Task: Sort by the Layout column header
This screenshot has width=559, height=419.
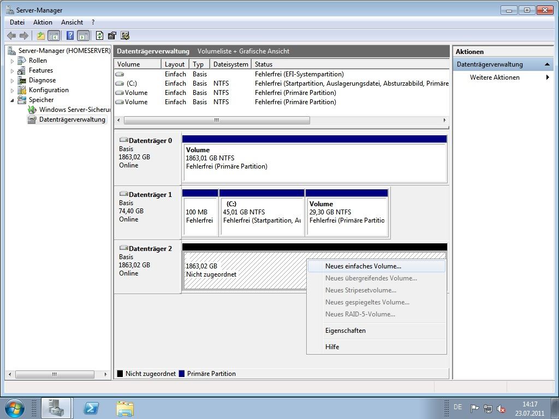Action: click(175, 64)
